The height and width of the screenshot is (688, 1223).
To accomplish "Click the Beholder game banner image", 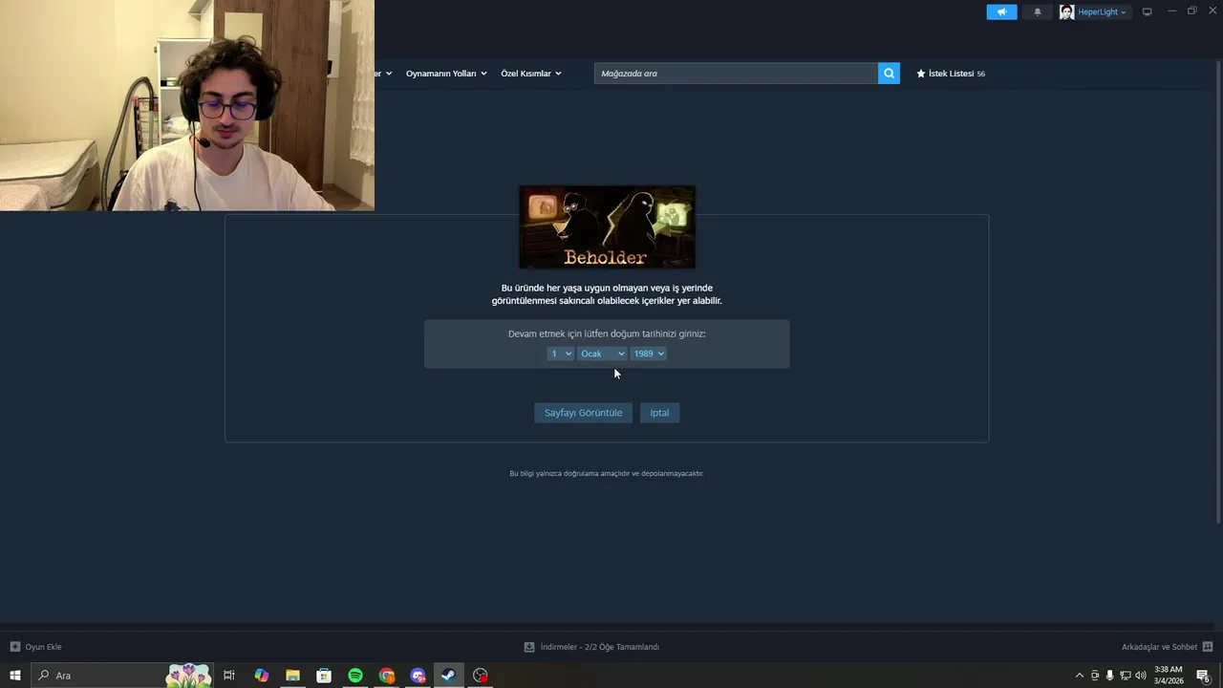I will pyautogui.click(x=607, y=227).
